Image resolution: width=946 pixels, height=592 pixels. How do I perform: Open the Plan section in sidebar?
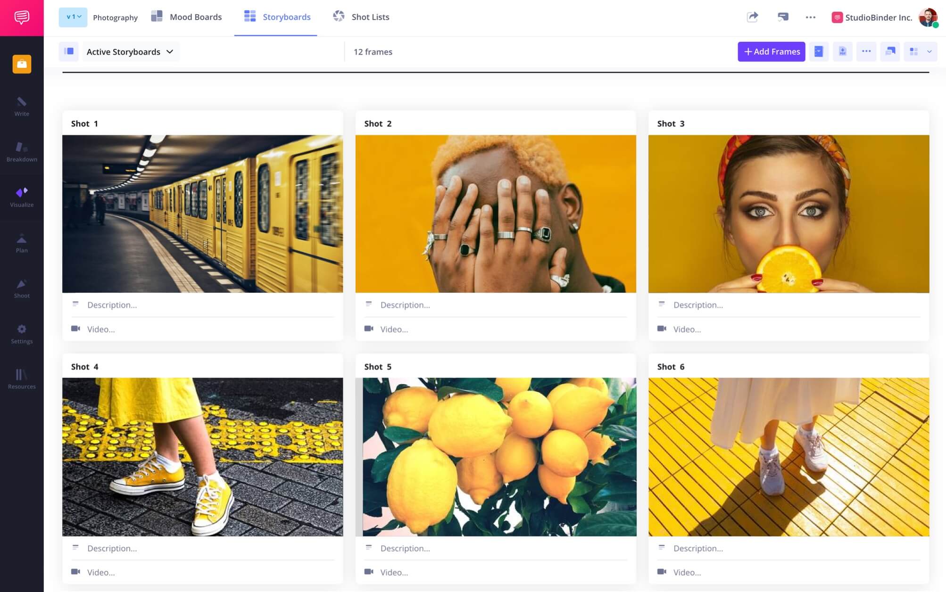click(22, 243)
